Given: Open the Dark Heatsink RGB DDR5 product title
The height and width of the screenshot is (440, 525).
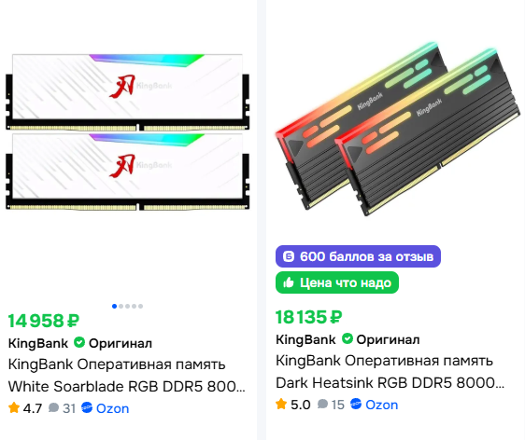Looking at the screenshot, I should coord(390,372).
